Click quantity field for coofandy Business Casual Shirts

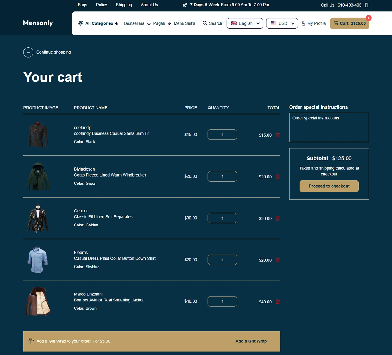tap(222, 135)
